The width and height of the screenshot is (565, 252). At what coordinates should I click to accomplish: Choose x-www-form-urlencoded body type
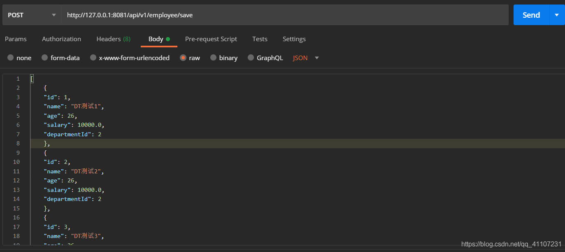point(93,58)
